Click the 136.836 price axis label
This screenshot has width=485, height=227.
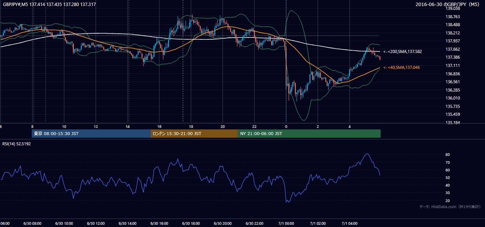[x=453, y=74]
